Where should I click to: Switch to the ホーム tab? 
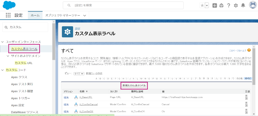pos(35,15)
